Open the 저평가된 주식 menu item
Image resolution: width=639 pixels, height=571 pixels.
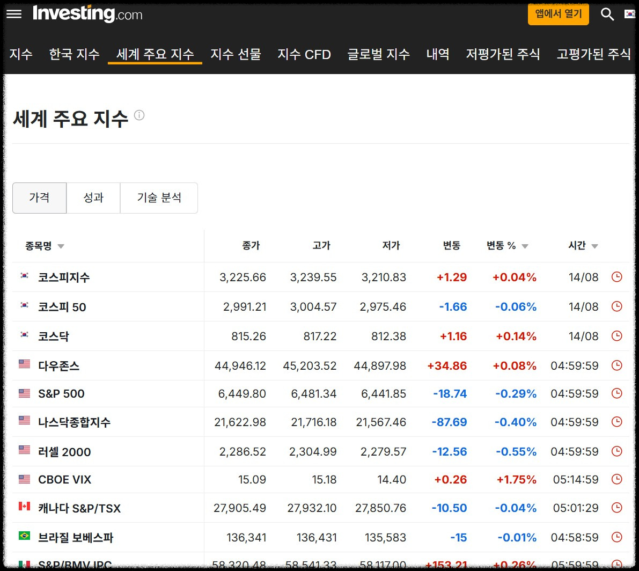503,54
